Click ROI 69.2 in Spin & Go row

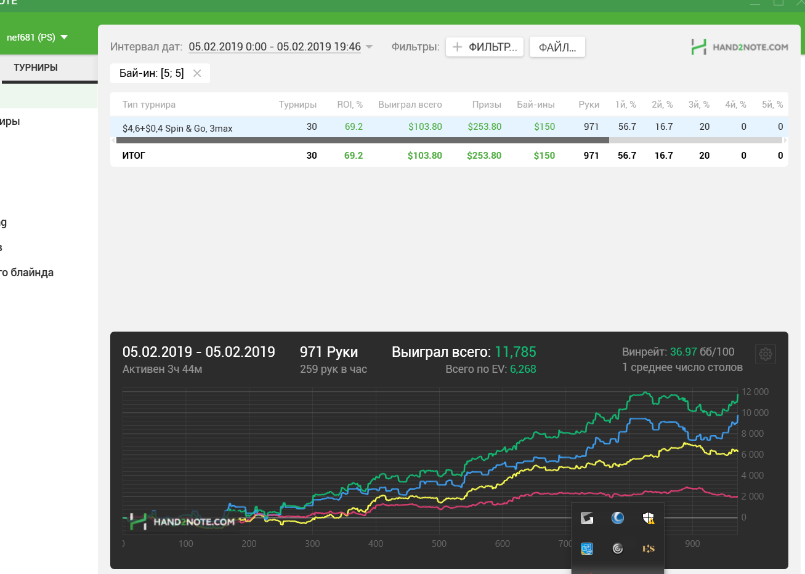[x=354, y=127]
